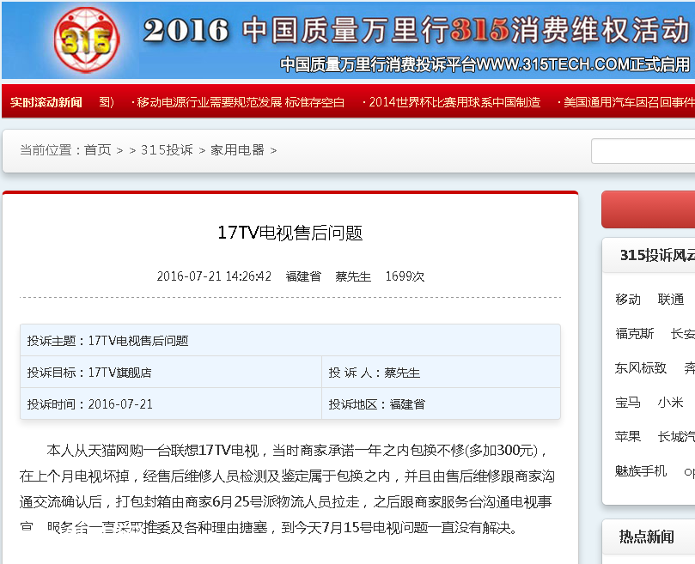Click the 实时滚动新闻 label

tap(46, 102)
